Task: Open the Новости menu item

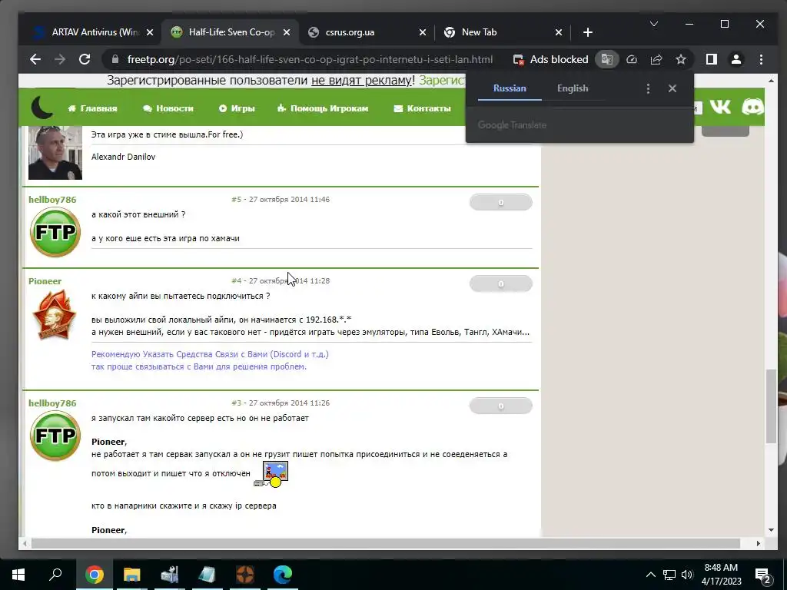Action: [x=168, y=108]
